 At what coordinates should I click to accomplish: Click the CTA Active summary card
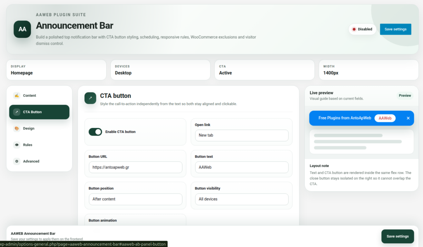coord(265,70)
